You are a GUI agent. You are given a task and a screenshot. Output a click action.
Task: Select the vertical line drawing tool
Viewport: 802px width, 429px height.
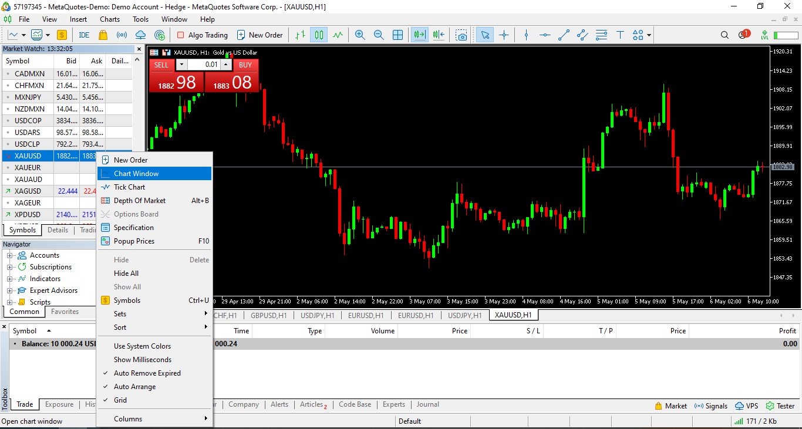[x=526, y=35]
